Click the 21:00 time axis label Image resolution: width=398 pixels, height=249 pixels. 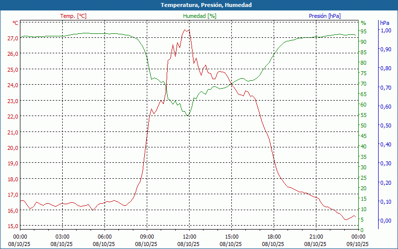tap(316, 237)
